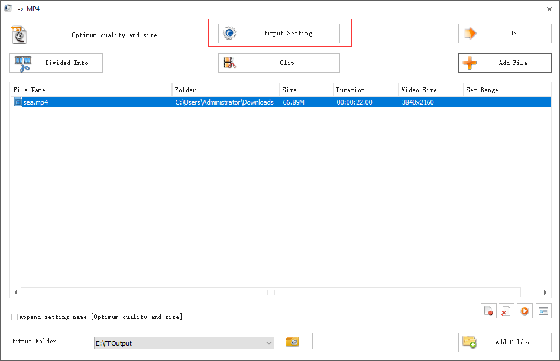Click the horizontal scrollbar thumb
The width and height of the screenshot is (560, 361).
[x=271, y=292]
